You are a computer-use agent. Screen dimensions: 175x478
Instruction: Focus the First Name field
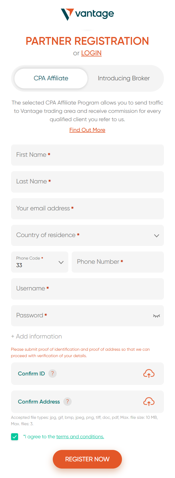87,155
